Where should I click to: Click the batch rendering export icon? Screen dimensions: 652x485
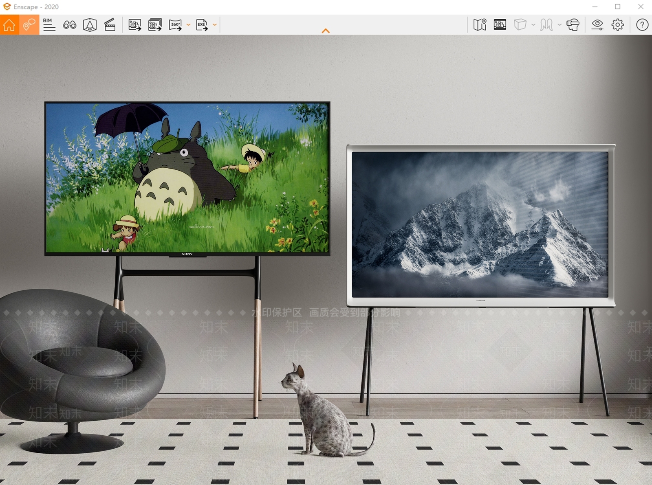(x=155, y=25)
